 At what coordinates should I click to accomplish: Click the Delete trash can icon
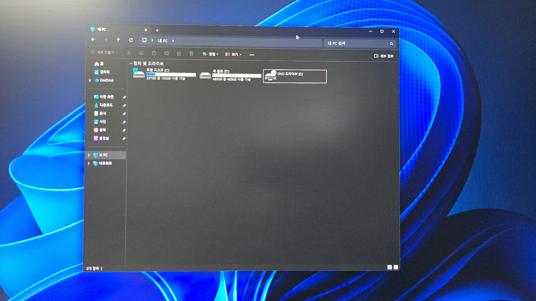click(192, 54)
